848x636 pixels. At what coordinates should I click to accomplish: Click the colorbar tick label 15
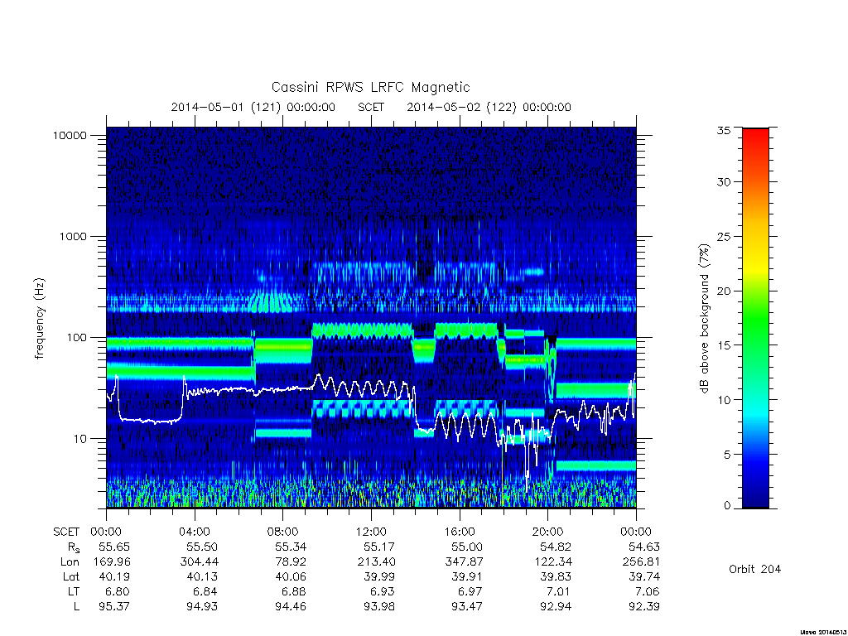(x=723, y=345)
